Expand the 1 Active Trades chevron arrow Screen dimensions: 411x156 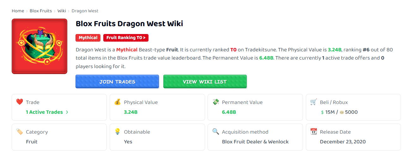[x=67, y=112]
